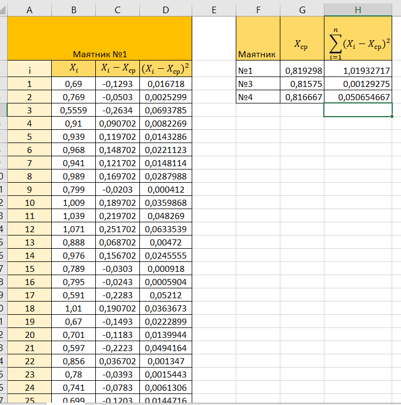Select cell with value 0,119702
Image resolution: width=401 pixels, height=405 pixels.
pos(118,136)
